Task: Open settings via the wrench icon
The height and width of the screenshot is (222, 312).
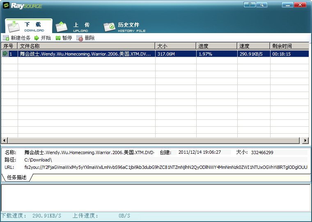Action: pos(261,5)
